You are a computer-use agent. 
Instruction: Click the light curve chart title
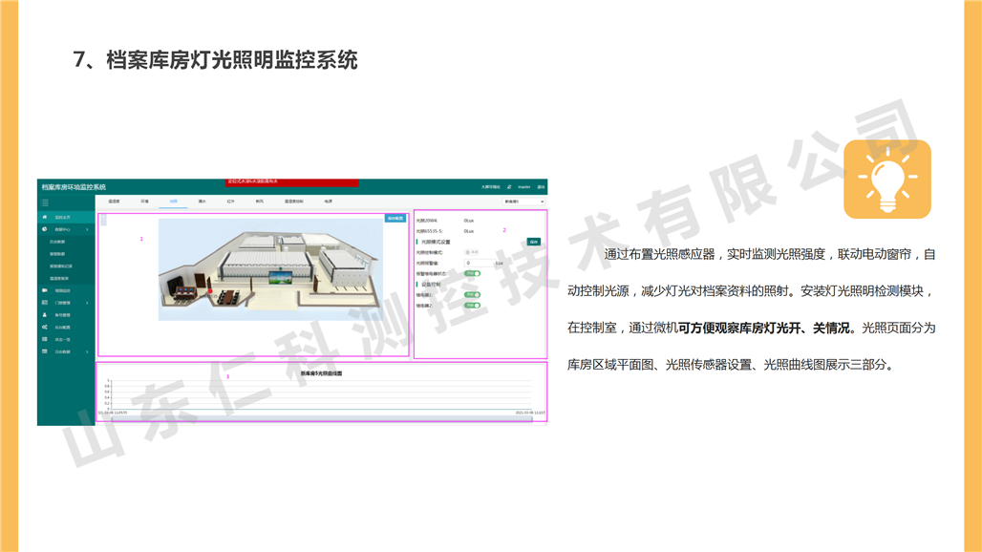321,373
